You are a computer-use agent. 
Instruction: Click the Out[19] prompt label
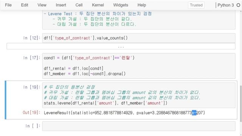click(31, 113)
